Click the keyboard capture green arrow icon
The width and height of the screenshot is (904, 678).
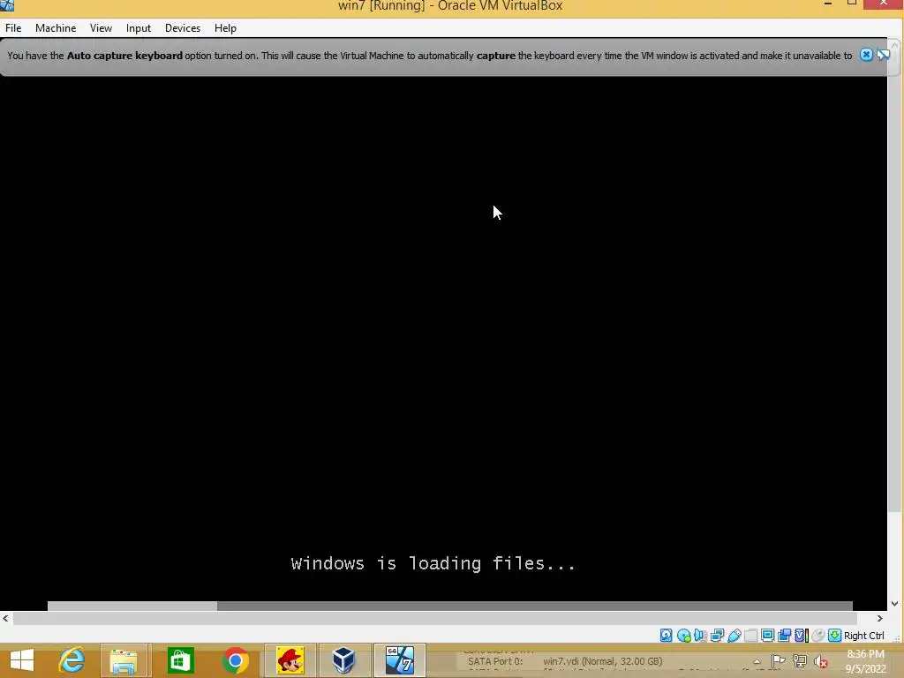point(834,636)
